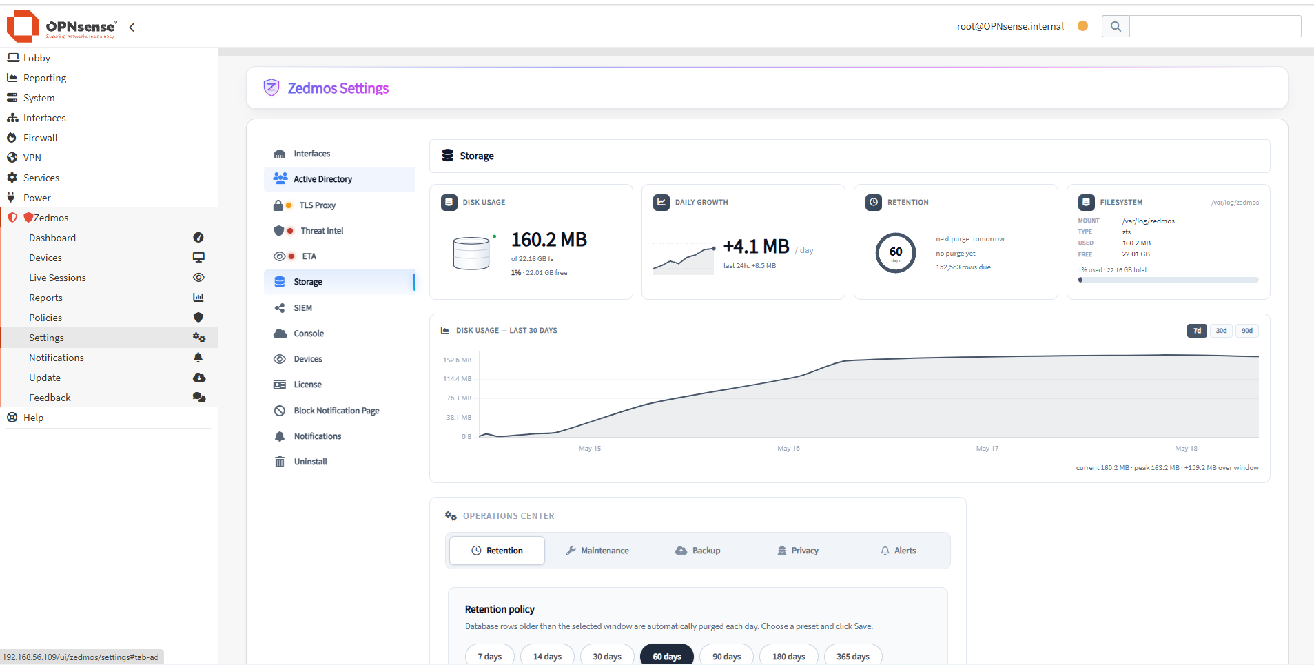Switch to the Maintenance operations tab
Screen dimensions: 1314x665
(x=597, y=551)
